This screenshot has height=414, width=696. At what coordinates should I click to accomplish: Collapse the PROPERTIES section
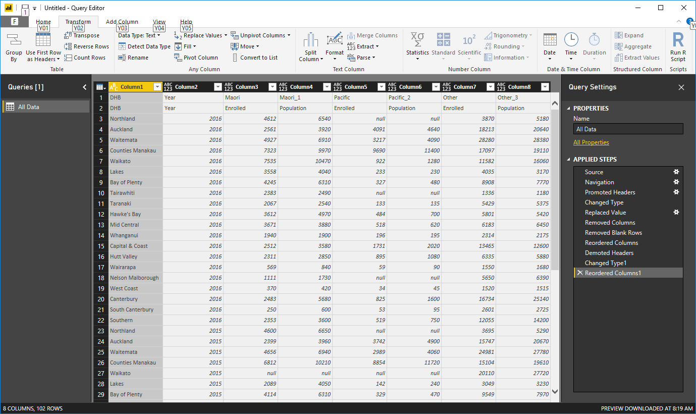coord(569,109)
